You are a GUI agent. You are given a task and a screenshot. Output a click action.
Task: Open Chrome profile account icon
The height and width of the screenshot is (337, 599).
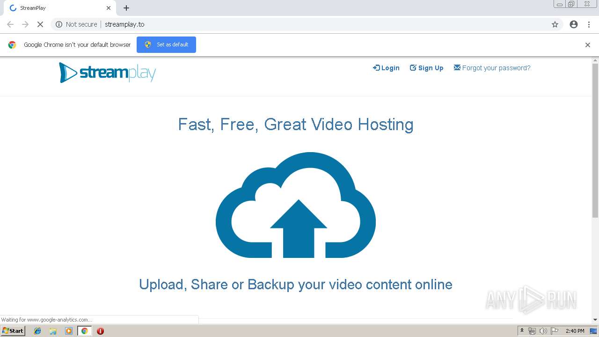[x=574, y=24]
